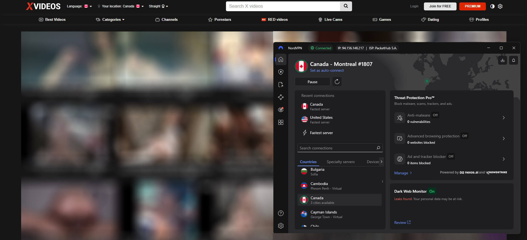The image size is (527, 240).
Task: Click the Pause connection button
Action: [312, 82]
